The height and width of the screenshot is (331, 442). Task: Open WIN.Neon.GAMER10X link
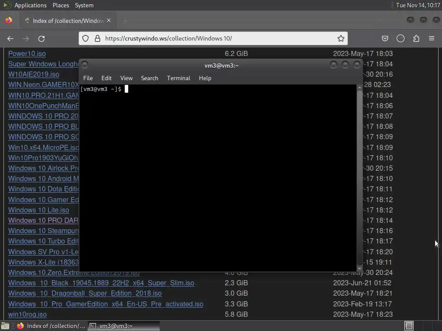(x=44, y=85)
